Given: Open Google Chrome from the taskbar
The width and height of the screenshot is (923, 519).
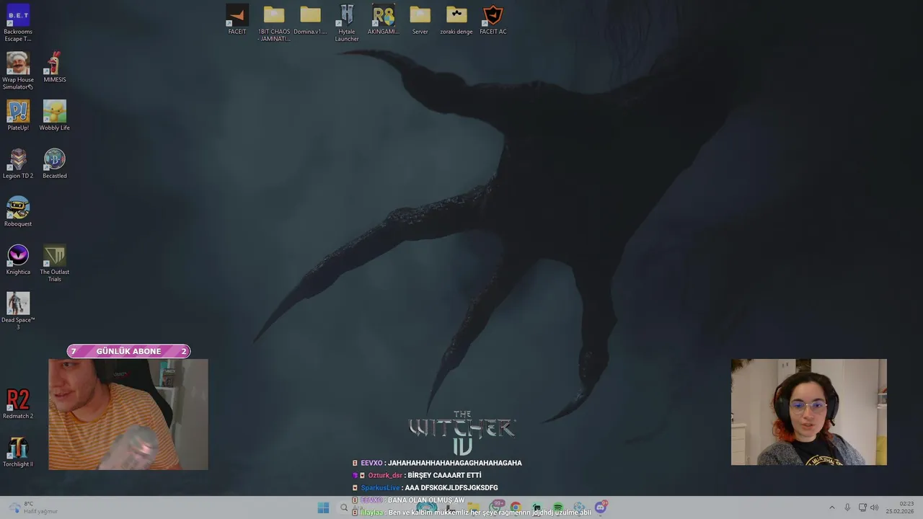Looking at the screenshot, I should (x=516, y=507).
